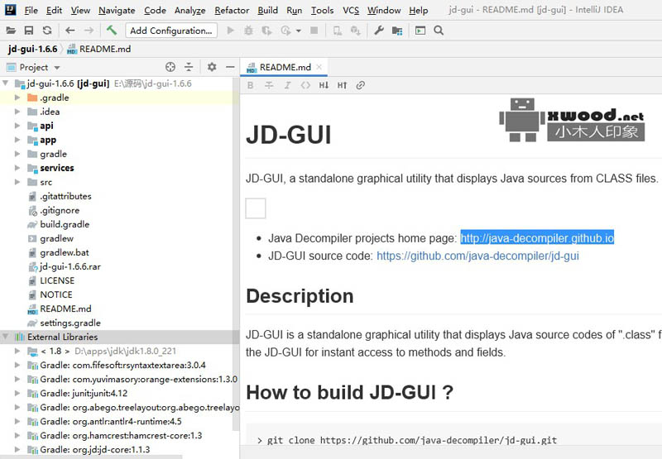
Task: Click the Run Anything toolbar icon
Action: pyautogui.click(x=420, y=31)
